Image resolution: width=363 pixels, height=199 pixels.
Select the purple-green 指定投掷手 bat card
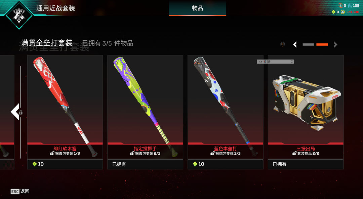[x=145, y=112]
